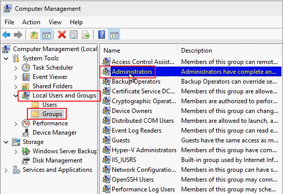Open the Action menu
Image resolution: width=283 pixels, height=194 pixels.
point(31,22)
